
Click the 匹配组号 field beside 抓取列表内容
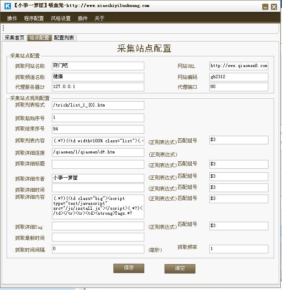point(239,140)
